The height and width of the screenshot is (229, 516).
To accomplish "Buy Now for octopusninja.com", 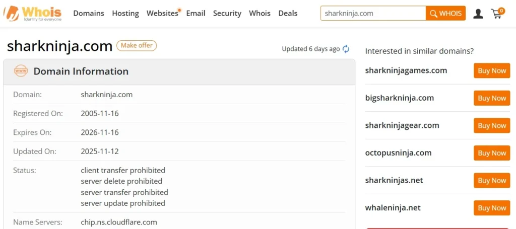I will click(492, 153).
